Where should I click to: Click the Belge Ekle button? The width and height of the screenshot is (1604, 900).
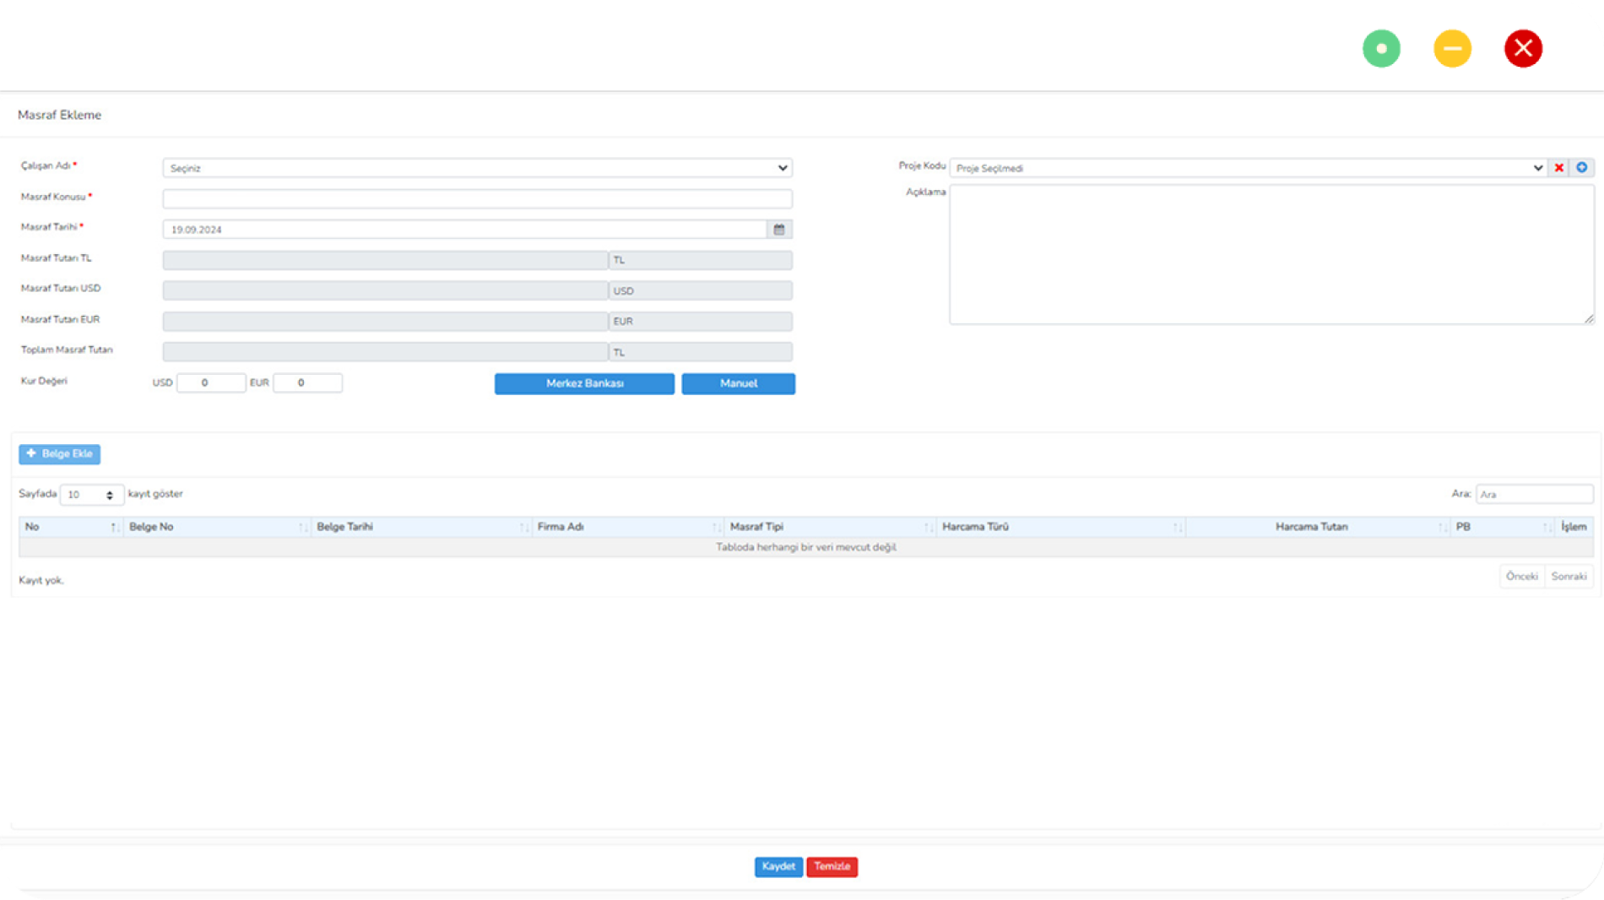tap(59, 454)
